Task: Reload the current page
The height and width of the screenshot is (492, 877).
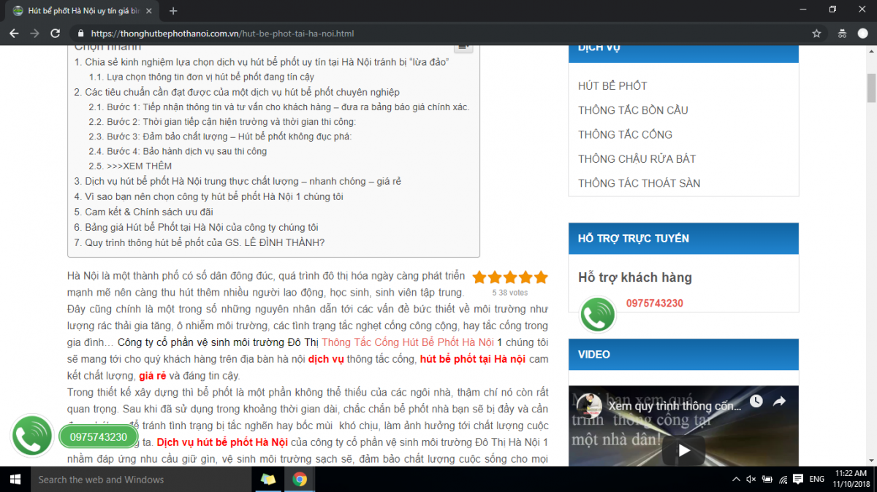Action: (55, 34)
